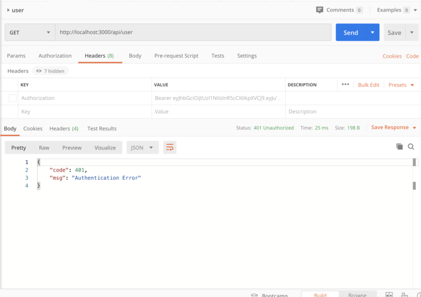This screenshot has height=297, width=421.
Task: Select the Visualize view mode
Action: (105, 148)
